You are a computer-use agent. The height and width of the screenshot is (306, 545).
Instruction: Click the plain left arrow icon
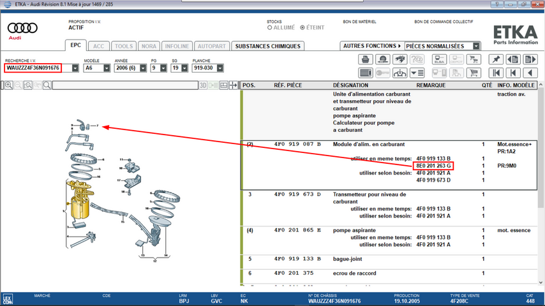[x=530, y=73]
